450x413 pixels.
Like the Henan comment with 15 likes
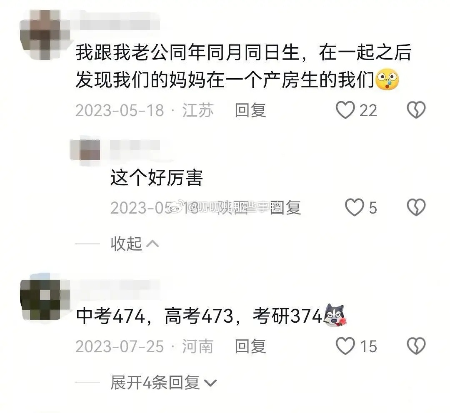(345, 346)
